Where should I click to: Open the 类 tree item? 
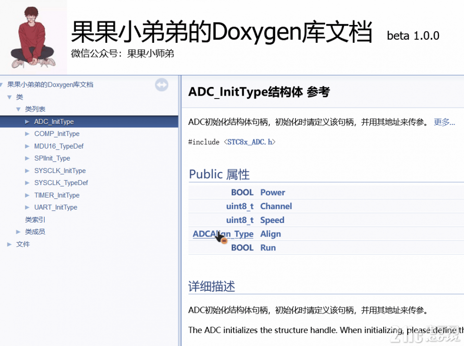(20, 97)
